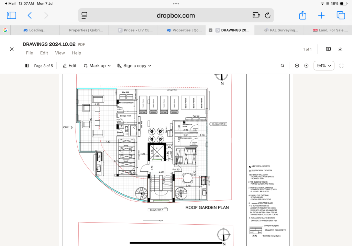The height and width of the screenshot is (246, 352).
Task: Open the File menu
Action: (x=30, y=53)
